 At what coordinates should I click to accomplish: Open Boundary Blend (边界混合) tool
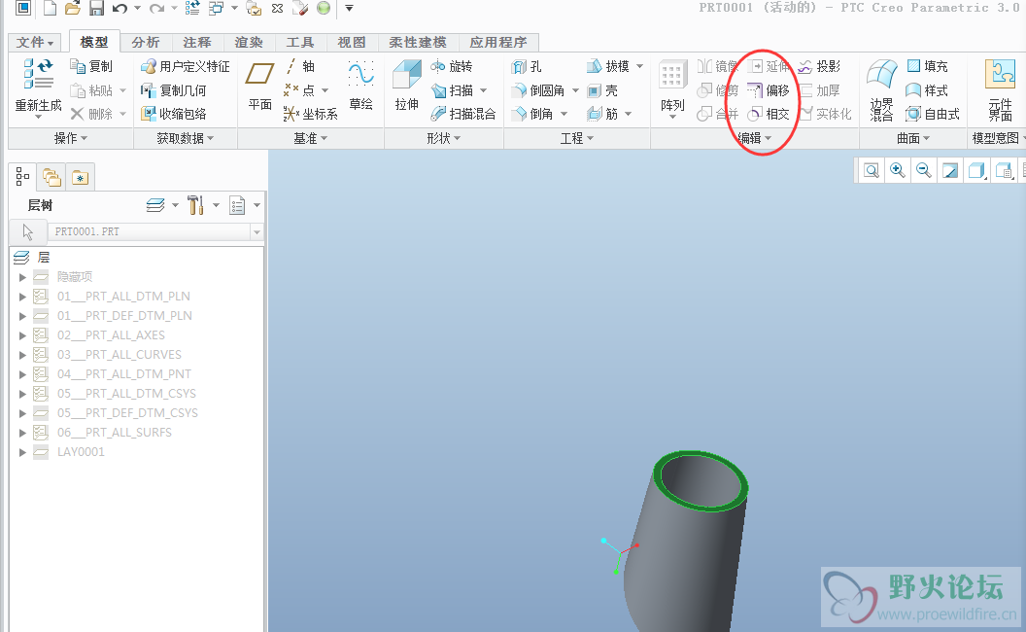(x=881, y=90)
